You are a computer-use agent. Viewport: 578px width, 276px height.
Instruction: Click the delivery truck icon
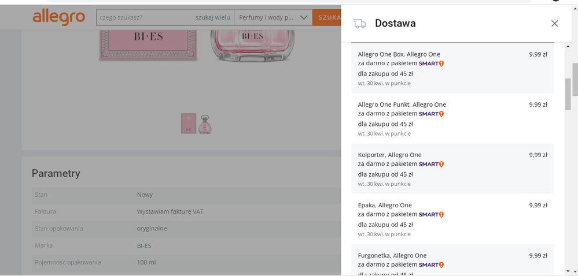359,24
